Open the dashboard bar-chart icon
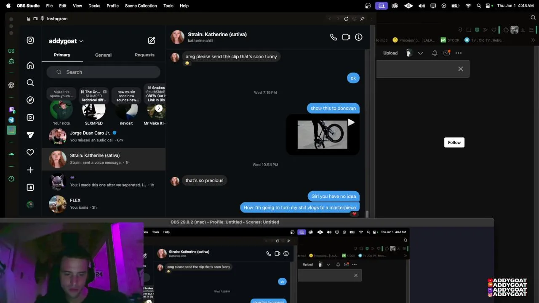This screenshot has width=539, height=303. 30,187
